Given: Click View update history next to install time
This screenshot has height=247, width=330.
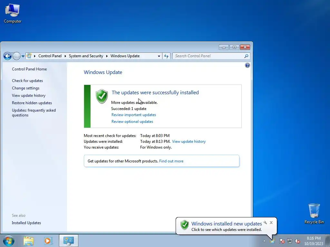Looking at the screenshot, I should pyautogui.click(x=189, y=142).
